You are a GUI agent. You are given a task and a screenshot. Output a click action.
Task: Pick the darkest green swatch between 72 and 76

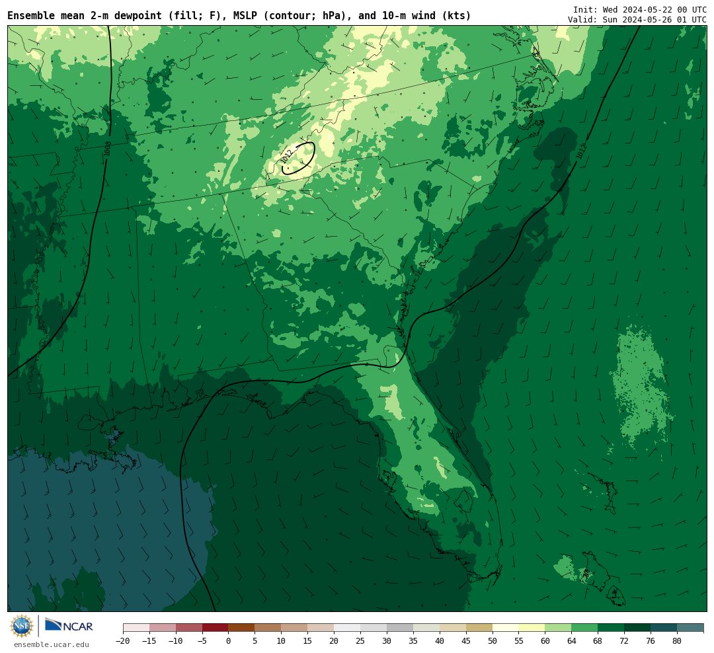coord(637,628)
